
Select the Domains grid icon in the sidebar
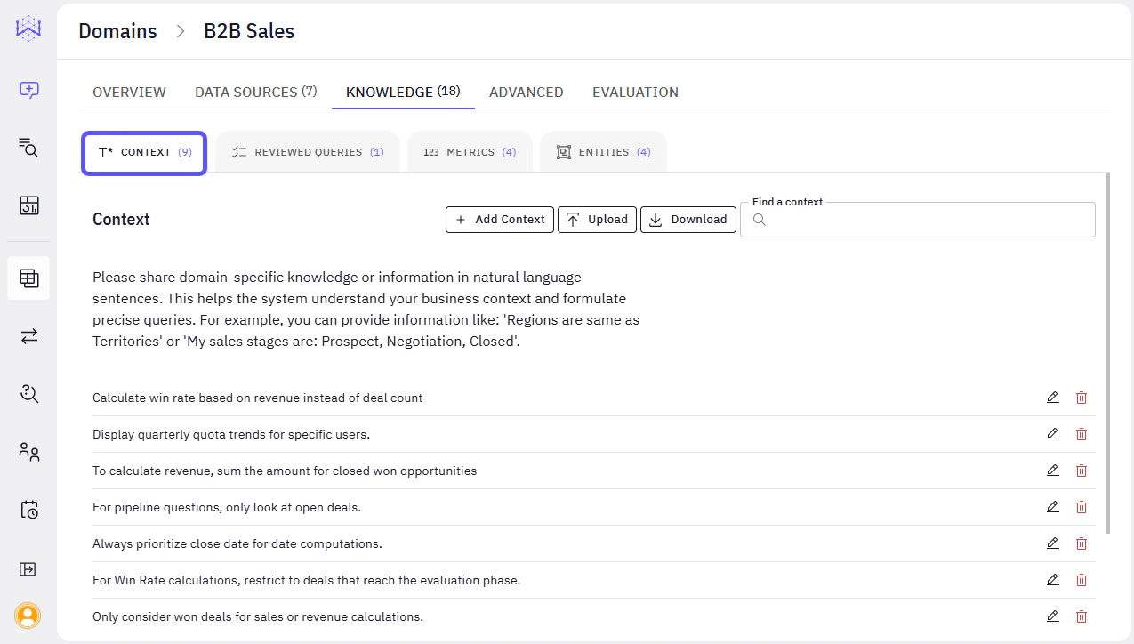(x=28, y=278)
